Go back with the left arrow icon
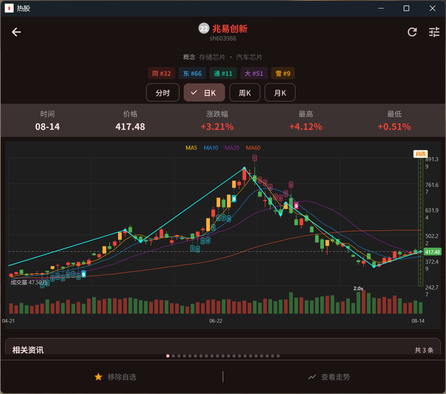The width and height of the screenshot is (446, 394). point(16,32)
